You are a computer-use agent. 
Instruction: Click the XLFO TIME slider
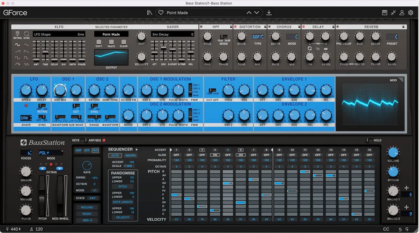coord(45,51)
